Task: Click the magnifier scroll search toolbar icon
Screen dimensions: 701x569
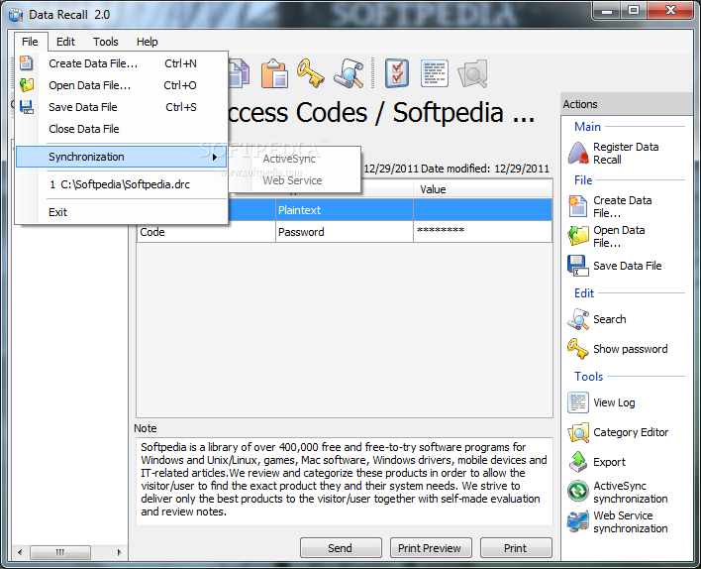Action: pyautogui.click(x=349, y=73)
